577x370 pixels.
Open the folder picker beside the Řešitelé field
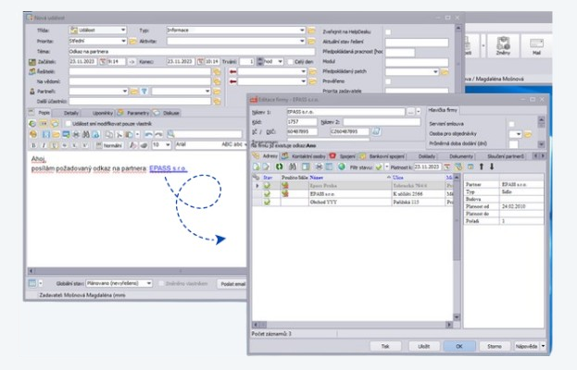(217, 71)
